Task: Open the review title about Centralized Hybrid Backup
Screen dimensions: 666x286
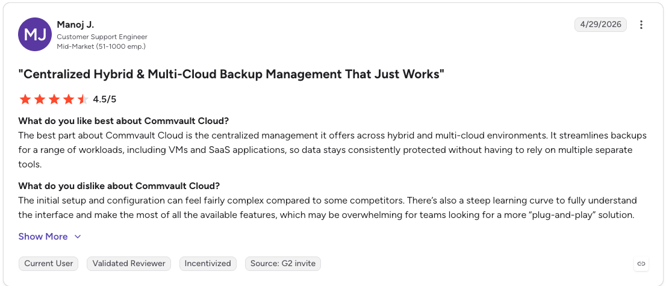Action: (231, 75)
